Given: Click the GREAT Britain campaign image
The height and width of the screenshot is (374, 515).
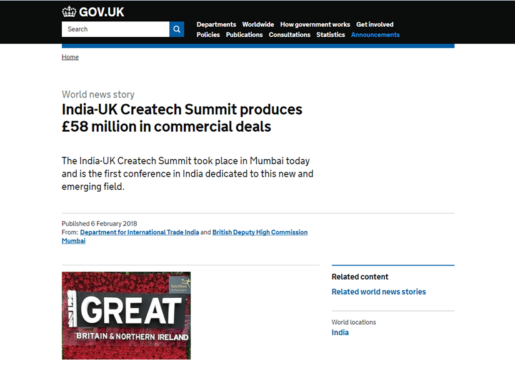Looking at the screenshot, I should pyautogui.click(x=126, y=315).
